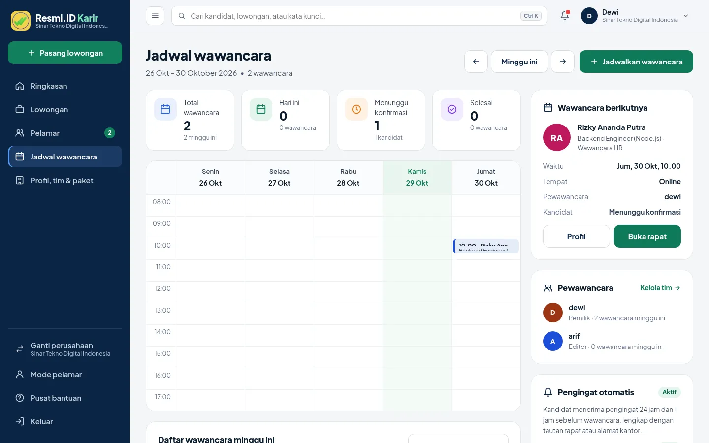Open Buka rapat for the next interview

click(x=647, y=236)
